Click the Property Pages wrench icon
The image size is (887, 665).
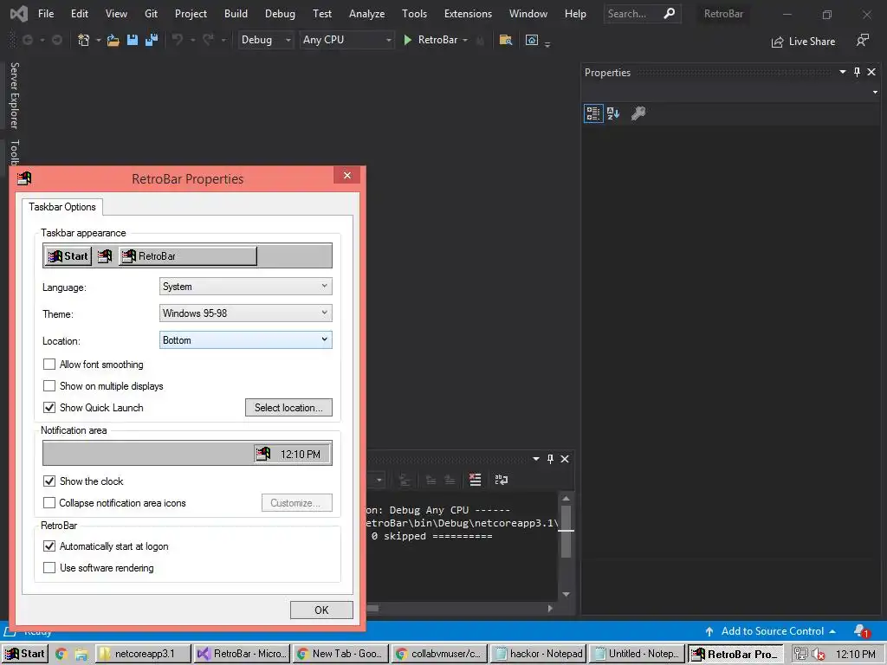(x=638, y=113)
